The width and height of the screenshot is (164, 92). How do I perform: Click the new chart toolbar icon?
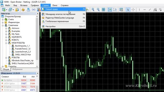(4, 10)
